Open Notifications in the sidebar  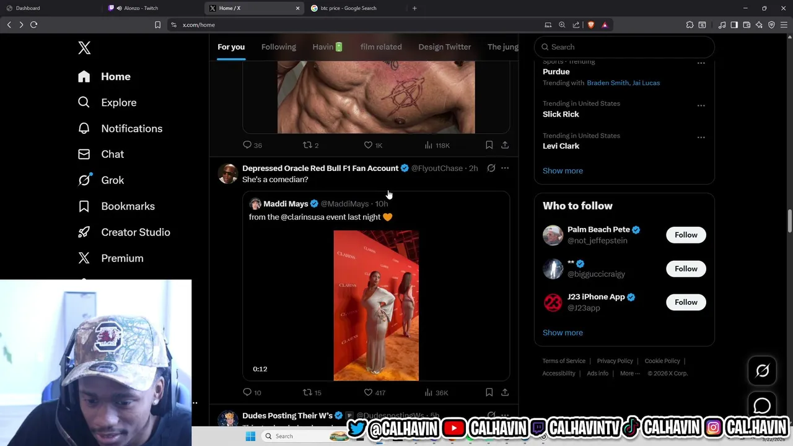click(120, 129)
